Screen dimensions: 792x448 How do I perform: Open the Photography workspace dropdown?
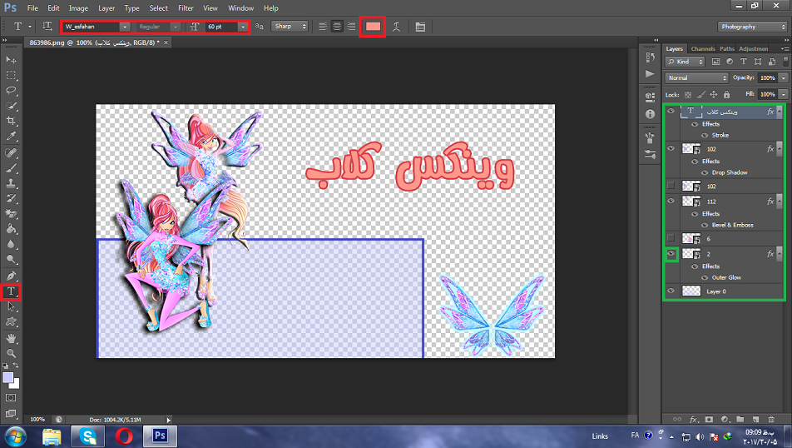[753, 27]
